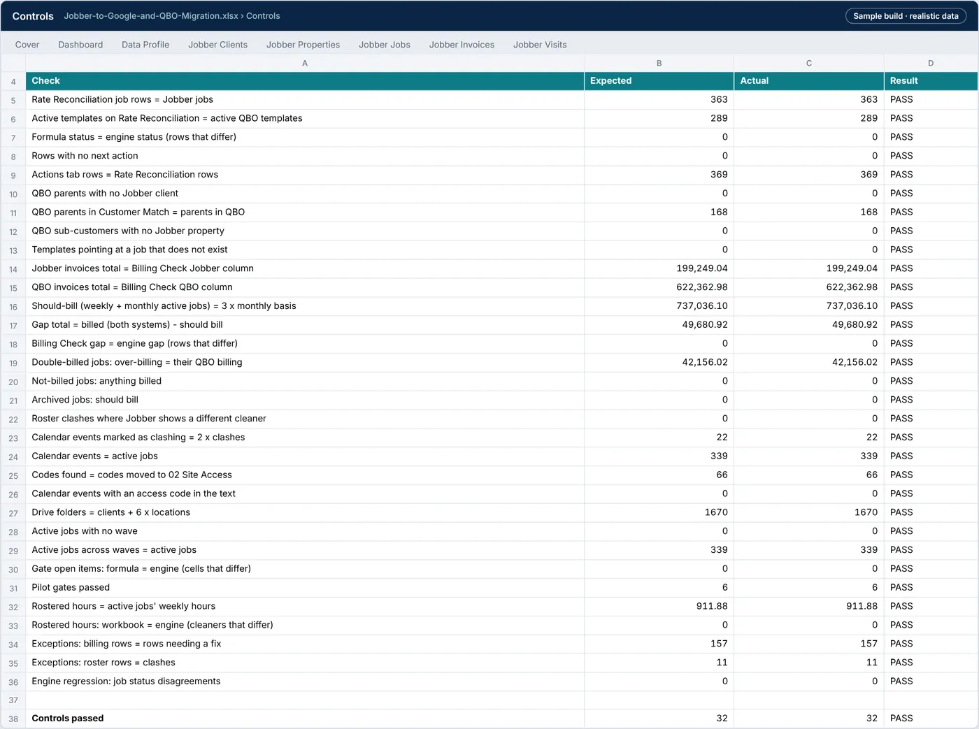Image resolution: width=979 pixels, height=729 pixels.
Task: Select column A header
Action: 305,63
